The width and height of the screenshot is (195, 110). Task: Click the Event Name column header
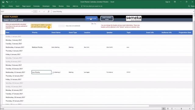tap(56, 32)
